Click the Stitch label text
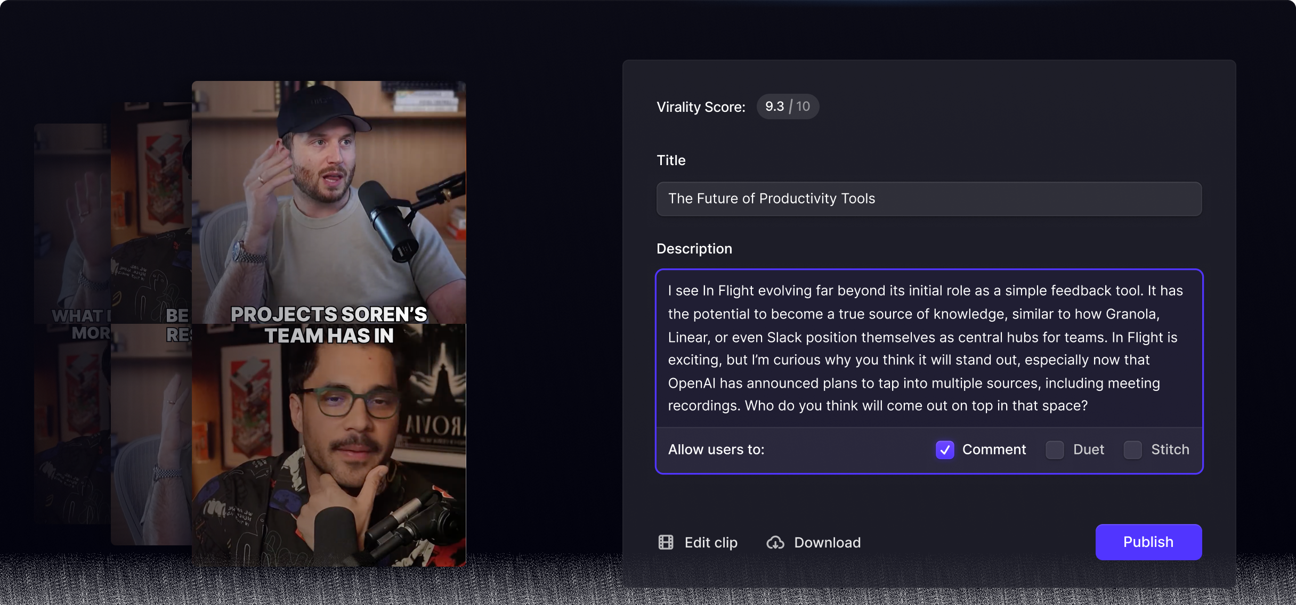The image size is (1296, 605). 1170,449
